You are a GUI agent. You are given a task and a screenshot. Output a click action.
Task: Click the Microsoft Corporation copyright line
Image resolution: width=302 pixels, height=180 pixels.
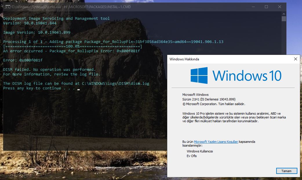[x=214, y=104]
